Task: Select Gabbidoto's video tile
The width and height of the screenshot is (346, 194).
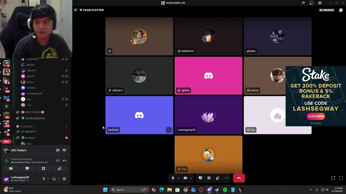Action: pos(208,36)
